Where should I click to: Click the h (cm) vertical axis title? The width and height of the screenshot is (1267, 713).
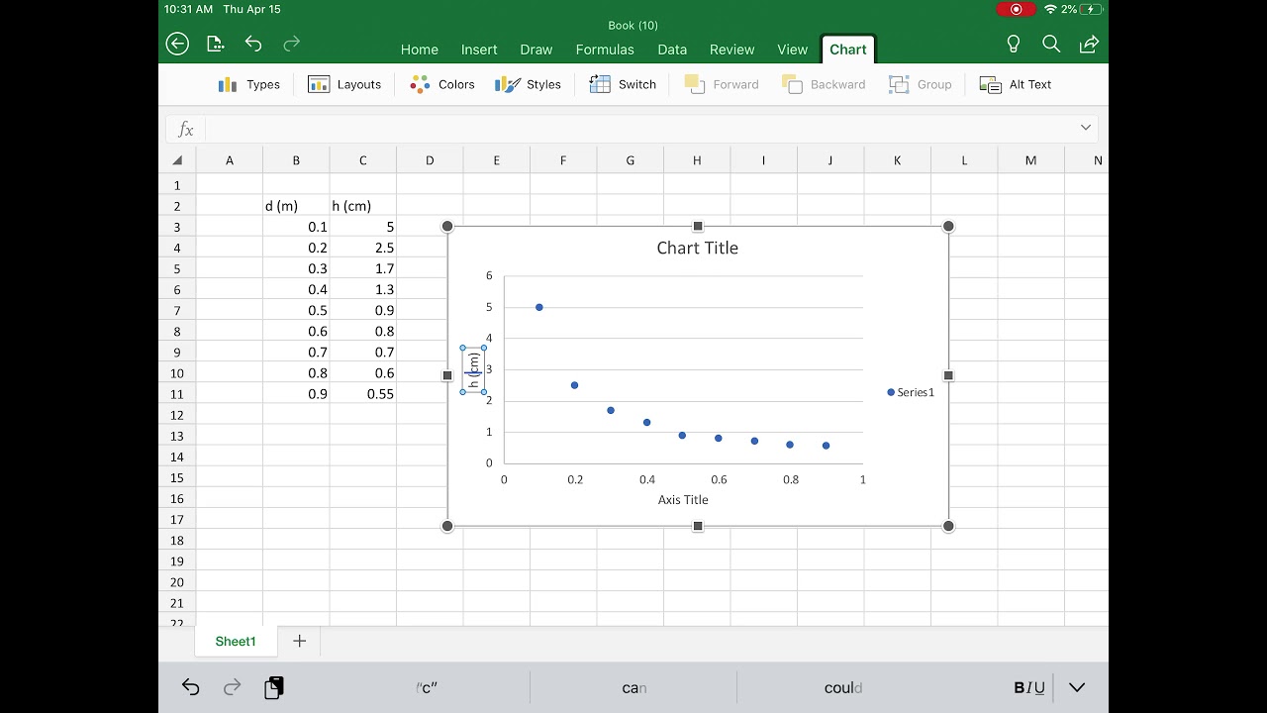[473, 370]
